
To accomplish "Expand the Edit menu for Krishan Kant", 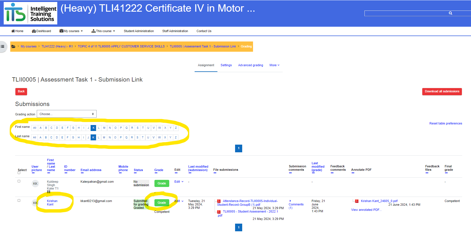I will [179, 201].
